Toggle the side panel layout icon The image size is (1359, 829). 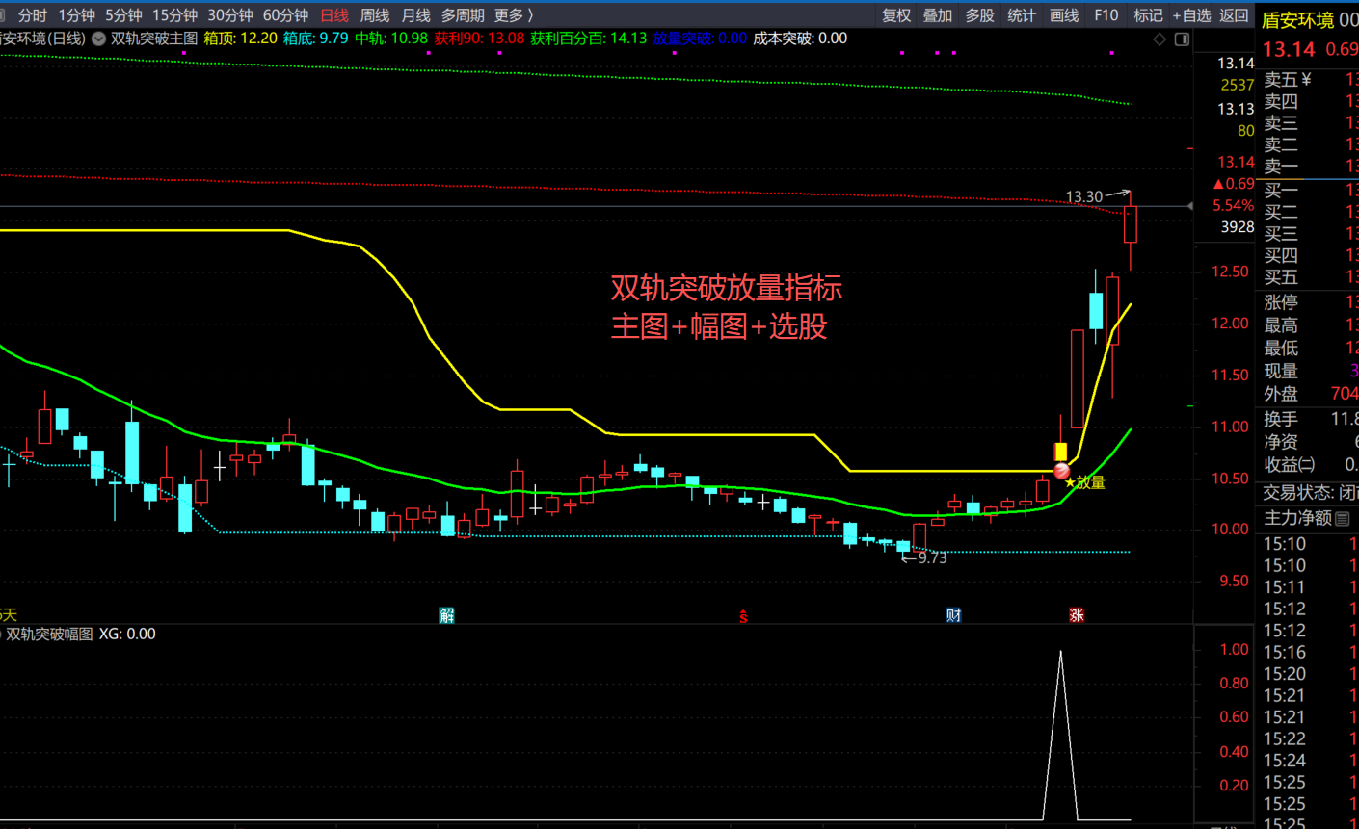(x=1182, y=39)
